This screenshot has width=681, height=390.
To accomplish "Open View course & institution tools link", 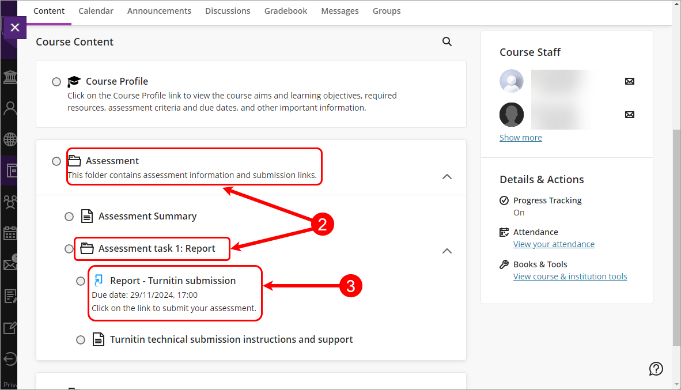I will [x=570, y=277].
